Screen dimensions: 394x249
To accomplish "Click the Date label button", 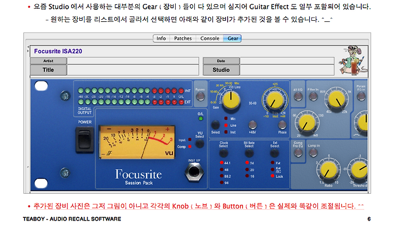I will click(221, 61).
